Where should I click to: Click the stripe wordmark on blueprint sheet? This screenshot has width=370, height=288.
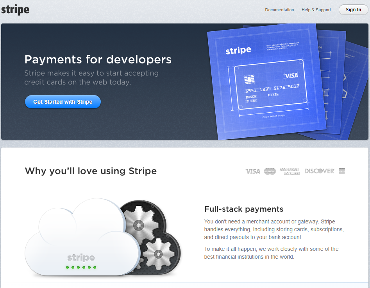238,50
